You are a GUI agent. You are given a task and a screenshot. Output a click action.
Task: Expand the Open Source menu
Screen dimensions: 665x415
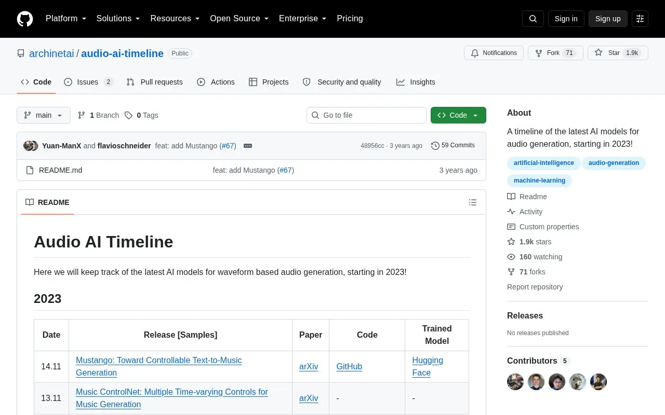pos(240,19)
